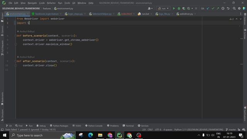Open the JetBrains Toolbox colorful icon
This screenshot has width=247, height=139.
point(244,8)
